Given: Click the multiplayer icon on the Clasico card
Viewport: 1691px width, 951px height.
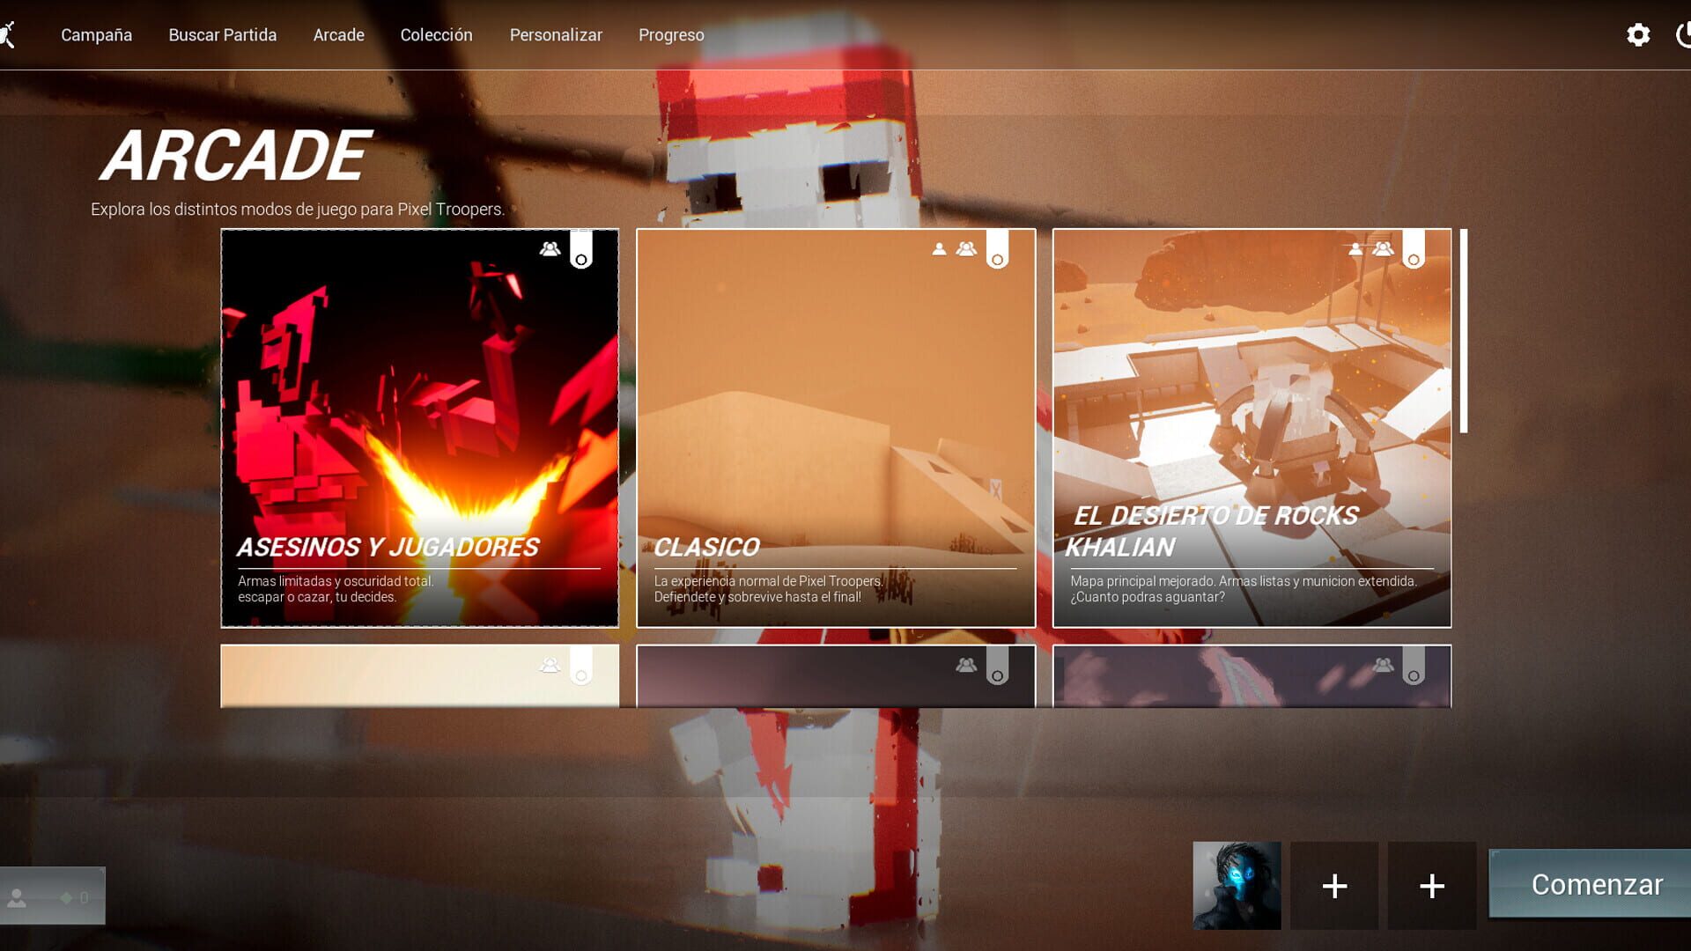Looking at the screenshot, I should tap(967, 249).
